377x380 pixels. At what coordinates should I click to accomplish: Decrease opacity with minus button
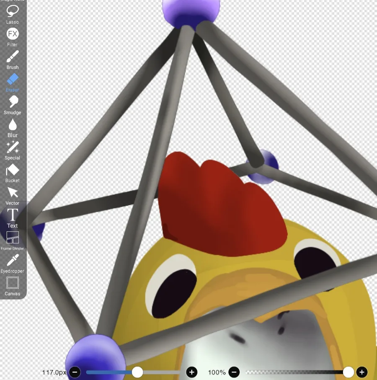(234, 372)
